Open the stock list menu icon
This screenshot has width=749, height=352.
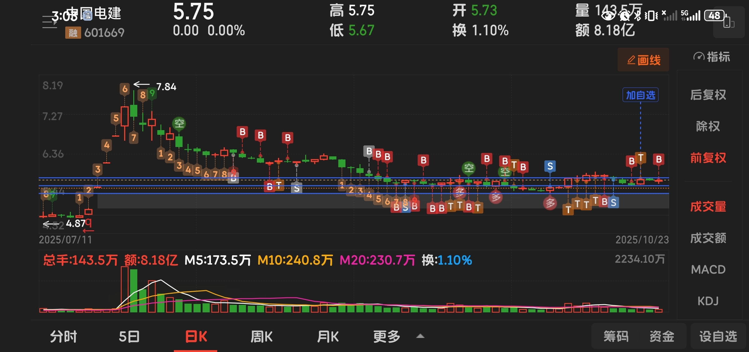click(x=49, y=22)
